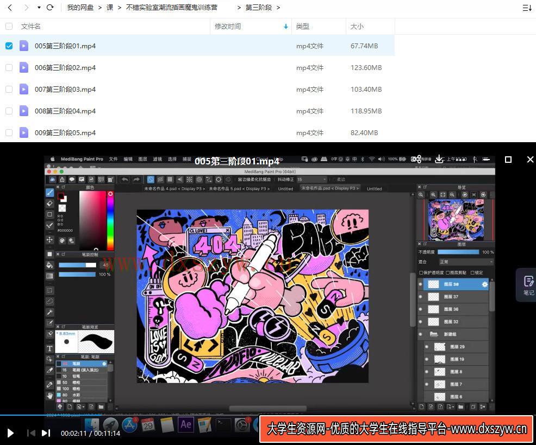Toggle the 保护透明度 checkbox in layers panel
This screenshot has height=445, width=536.
tap(421, 272)
